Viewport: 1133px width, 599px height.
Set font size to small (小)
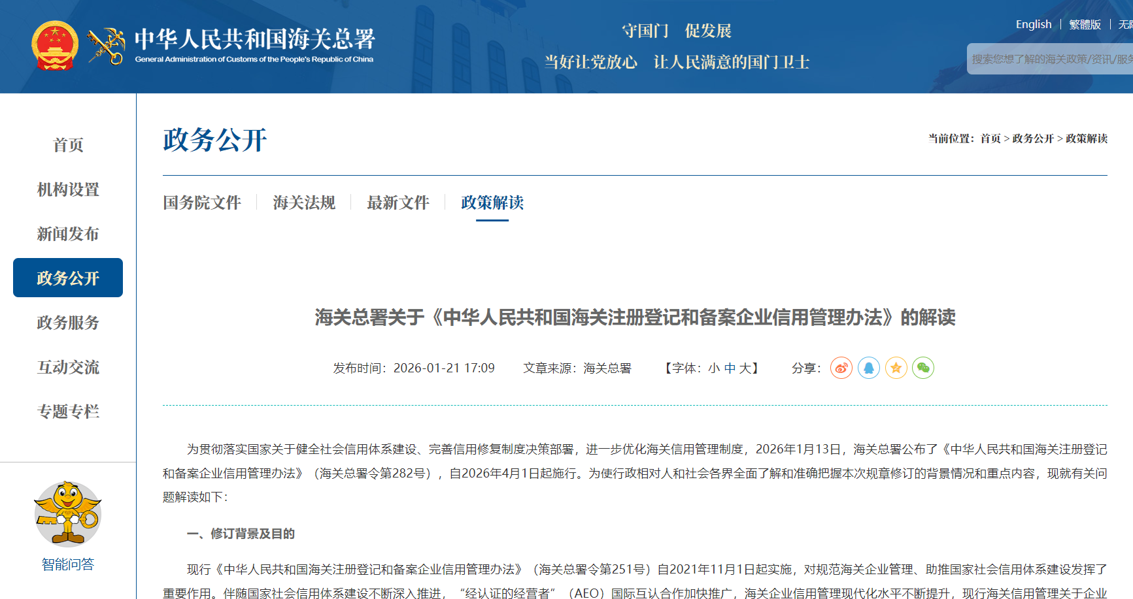(714, 368)
